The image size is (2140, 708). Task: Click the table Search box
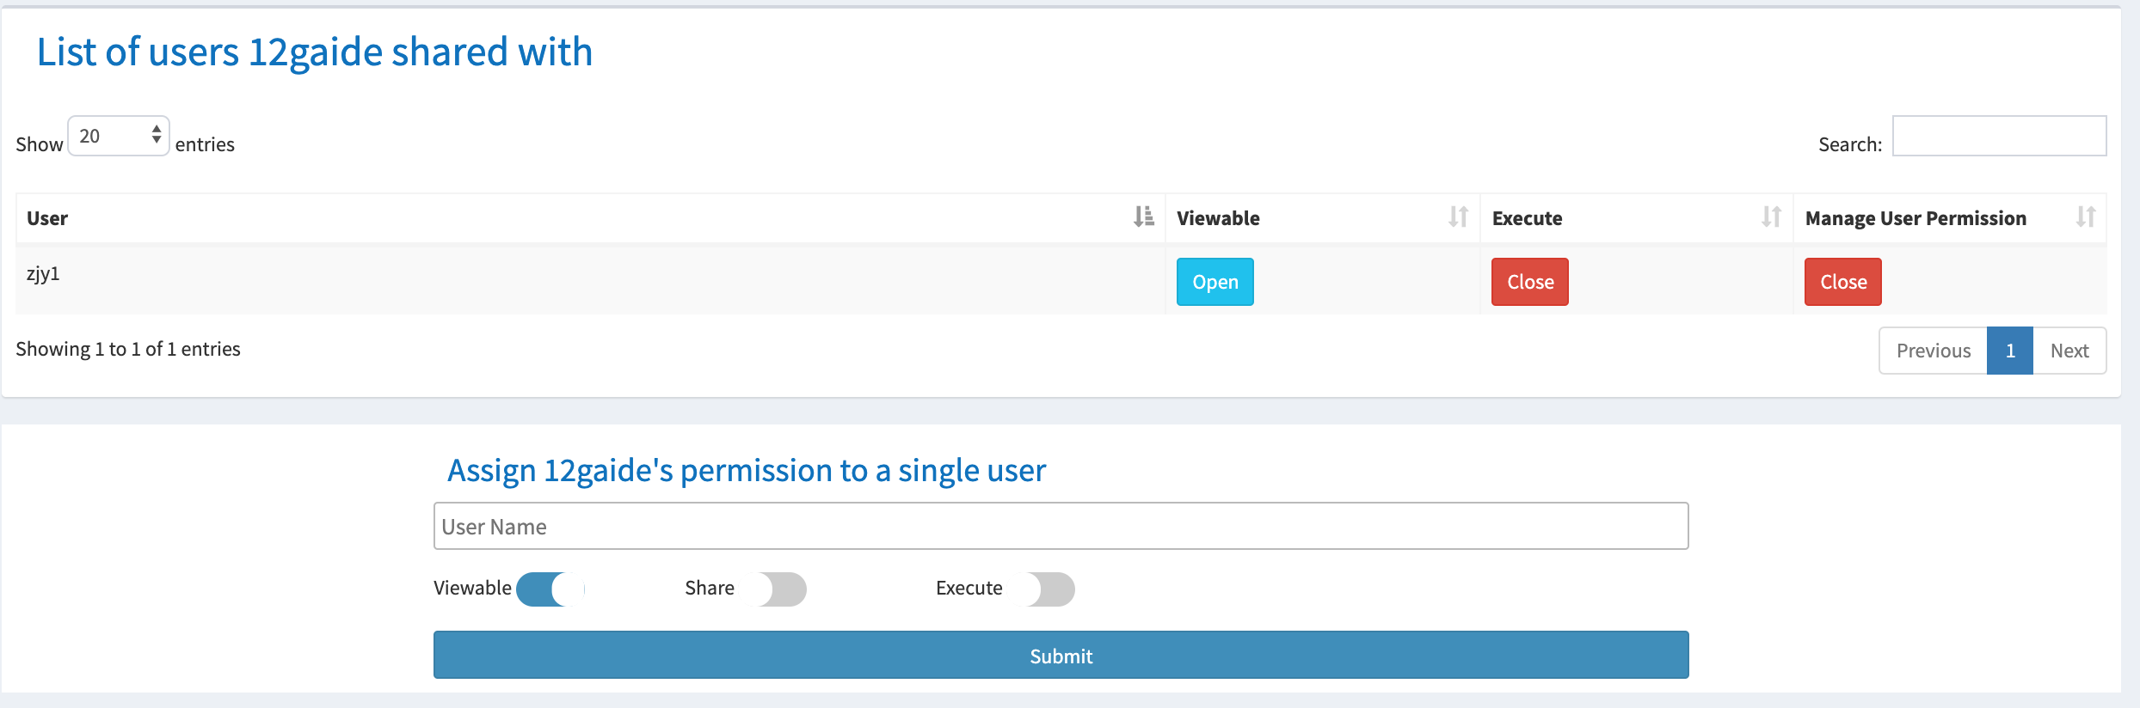[x=2000, y=136]
